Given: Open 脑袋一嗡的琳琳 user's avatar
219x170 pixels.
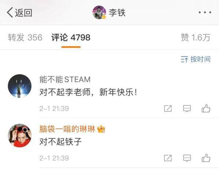Looking at the screenshot, I should pos(20,135).
